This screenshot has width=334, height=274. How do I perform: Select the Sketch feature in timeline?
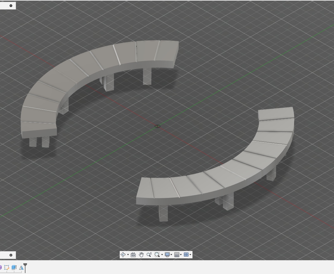(7, 268)
